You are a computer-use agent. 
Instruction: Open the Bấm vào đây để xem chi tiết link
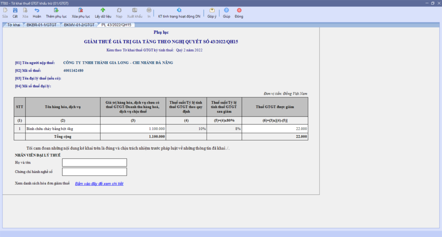pos(99,184)
